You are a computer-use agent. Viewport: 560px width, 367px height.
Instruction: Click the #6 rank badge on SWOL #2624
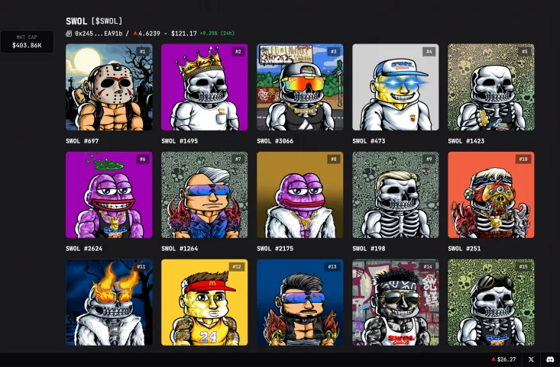[142, 159]
